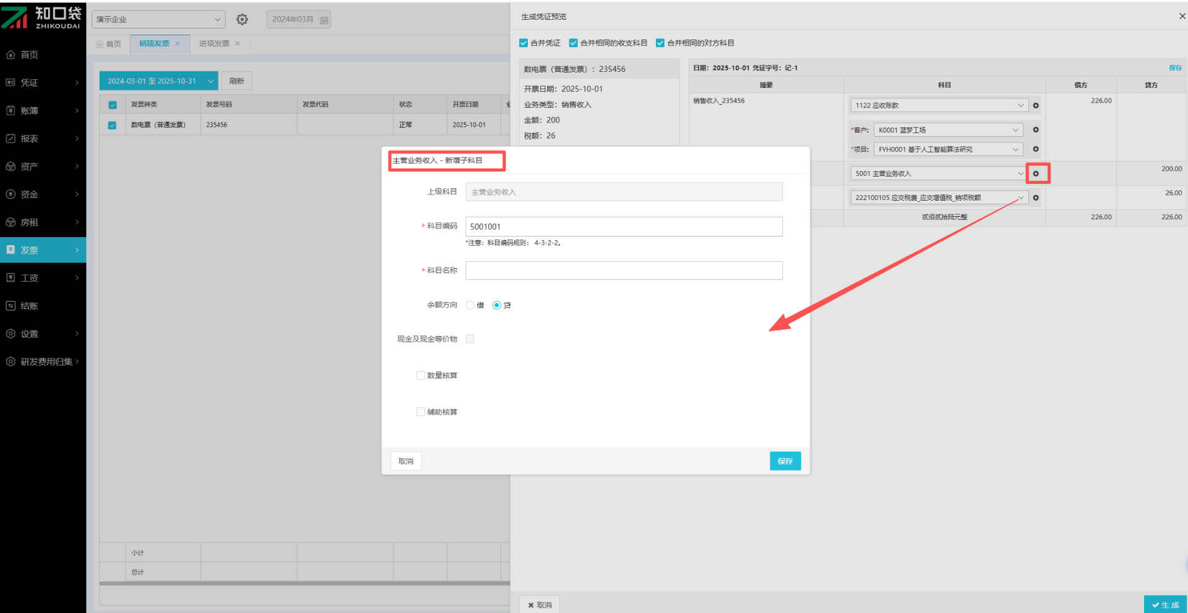The height and width of the screenshot is (613, 1188).
Task: Go to the 首页 tab
Action: click(x=109, y=43)
